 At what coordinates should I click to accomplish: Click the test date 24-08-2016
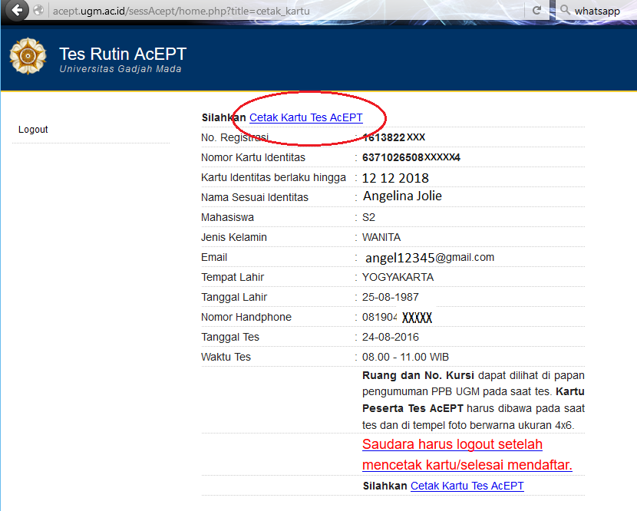coord(391,337)
